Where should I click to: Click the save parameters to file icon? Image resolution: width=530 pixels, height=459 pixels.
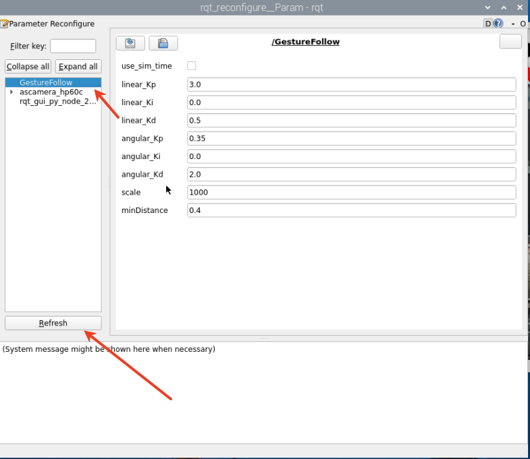tap(163, 43)
